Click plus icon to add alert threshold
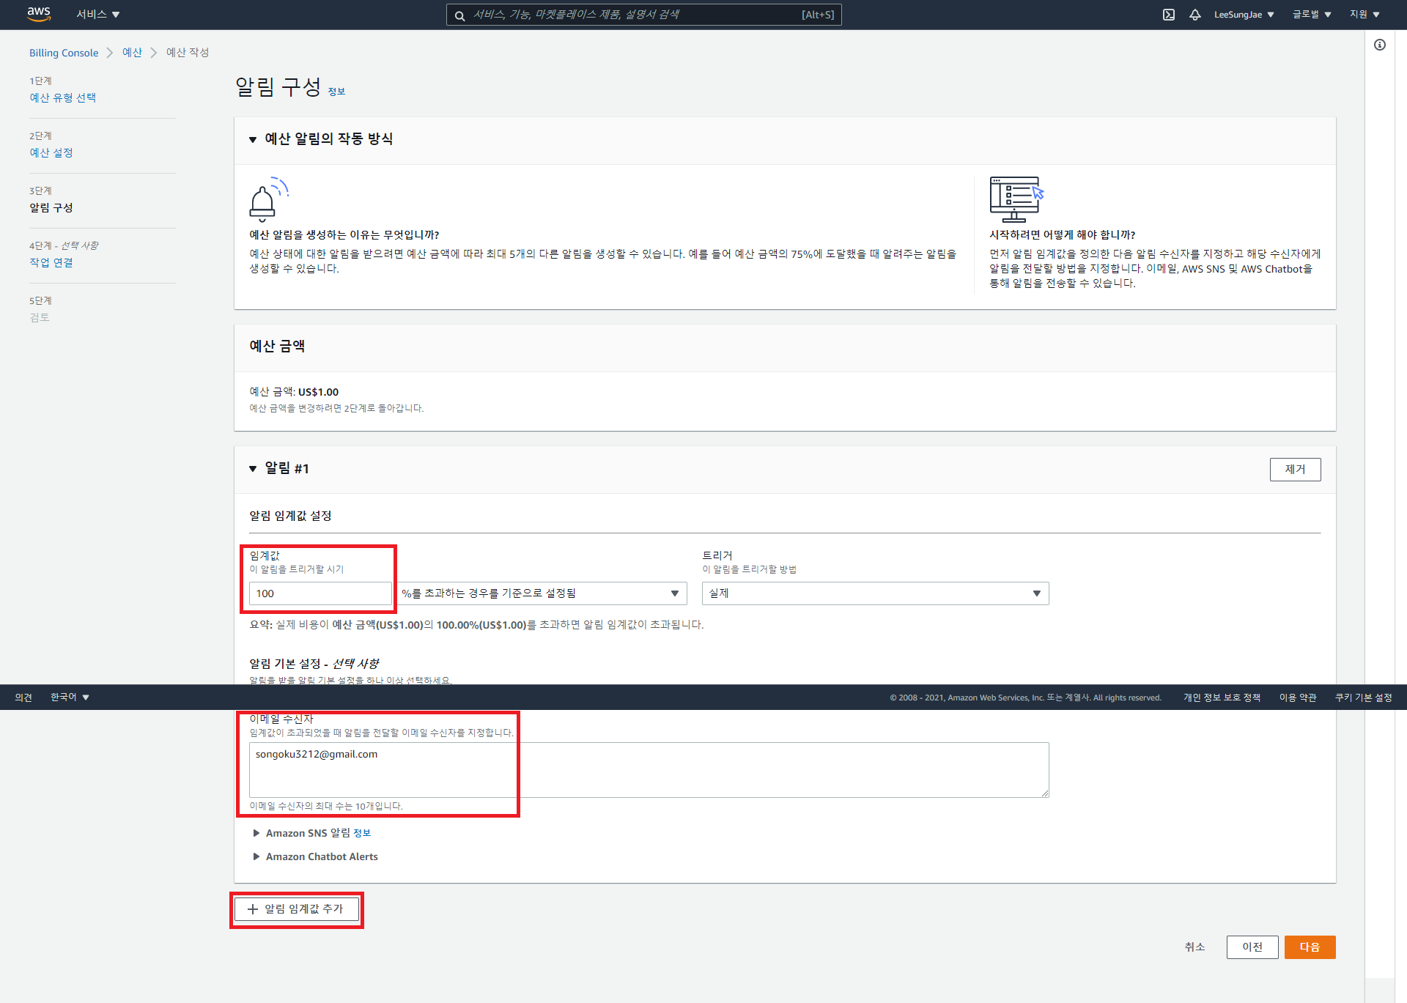 click(x=253, y=909)
